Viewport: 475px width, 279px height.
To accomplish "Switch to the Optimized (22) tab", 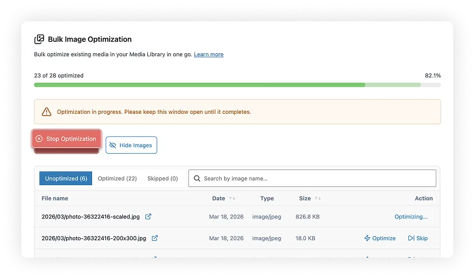I will pos(117,179).
